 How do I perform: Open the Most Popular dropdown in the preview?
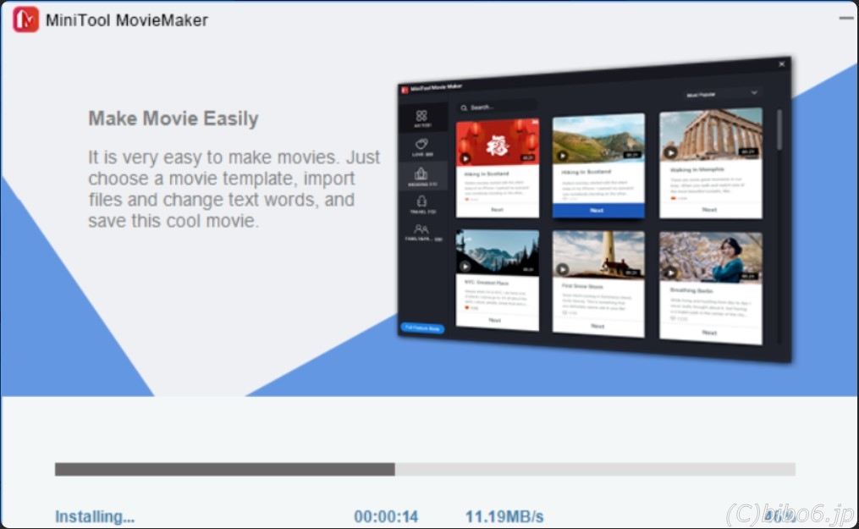[x=722, y=94]
